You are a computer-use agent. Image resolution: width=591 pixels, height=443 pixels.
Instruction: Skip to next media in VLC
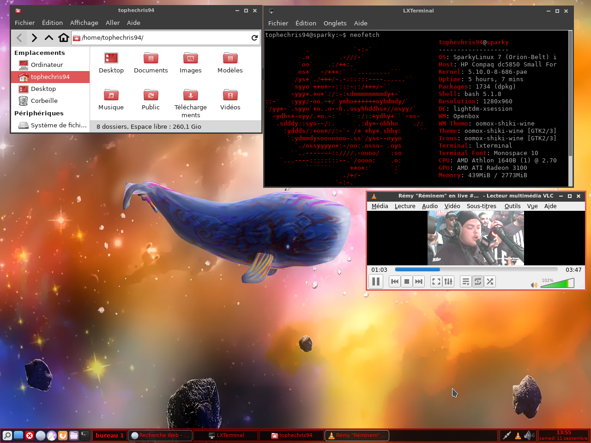[x=419, y=281]
